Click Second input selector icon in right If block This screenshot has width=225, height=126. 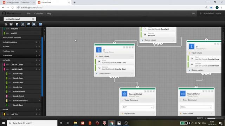(x=192, y=64)
